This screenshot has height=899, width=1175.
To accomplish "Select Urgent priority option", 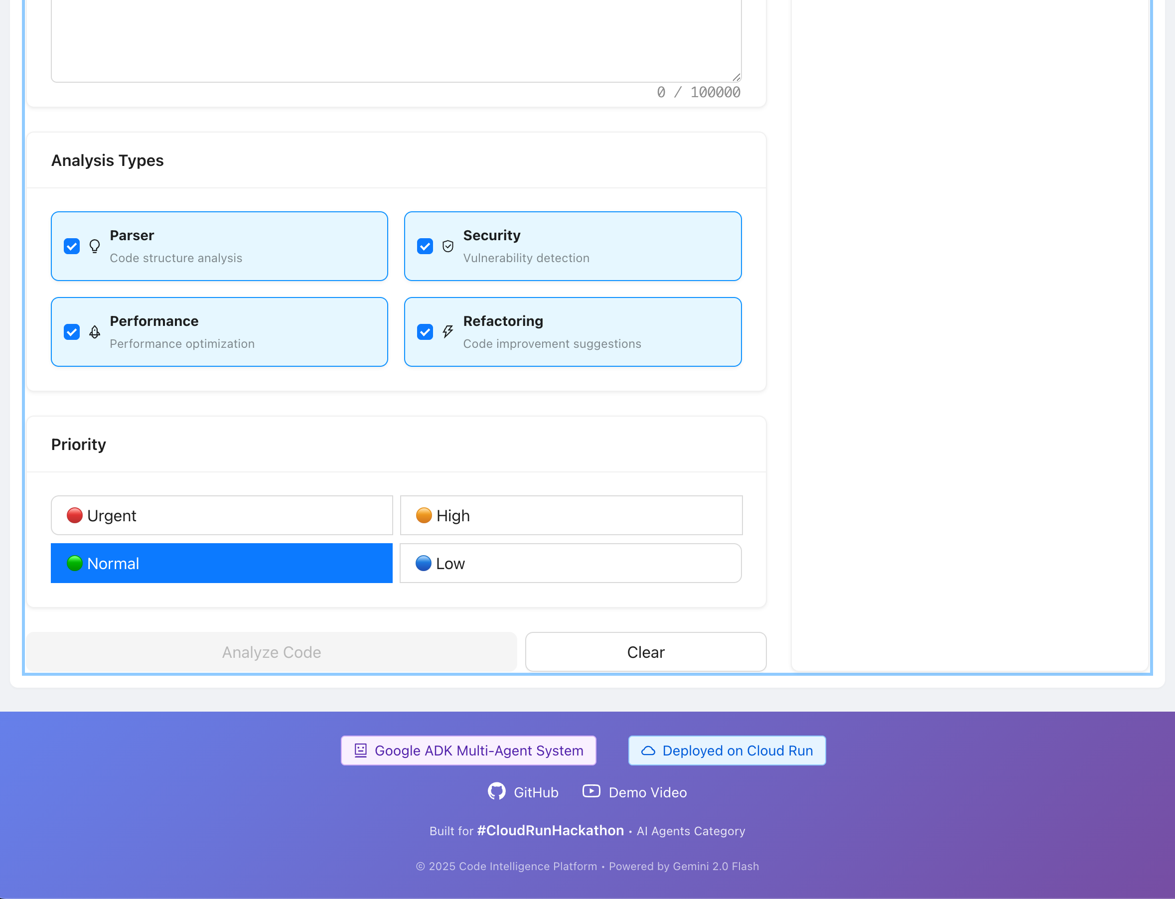I will 222,515.
